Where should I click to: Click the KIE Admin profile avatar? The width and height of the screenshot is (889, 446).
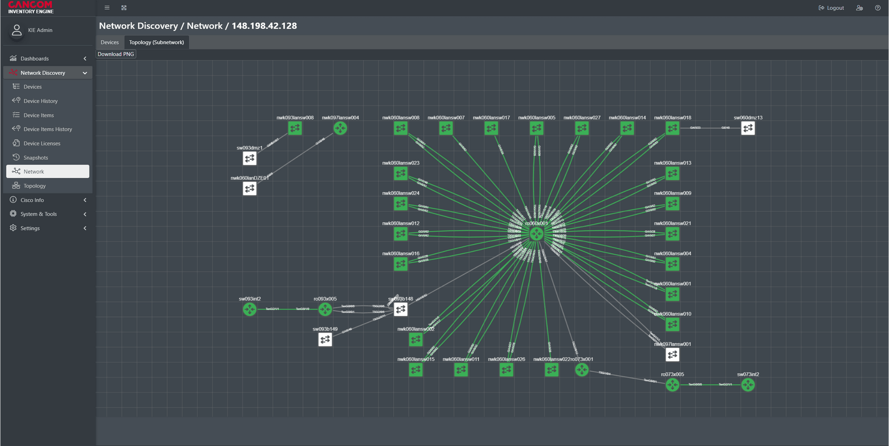pyautogui.click(x=17, y=30)
